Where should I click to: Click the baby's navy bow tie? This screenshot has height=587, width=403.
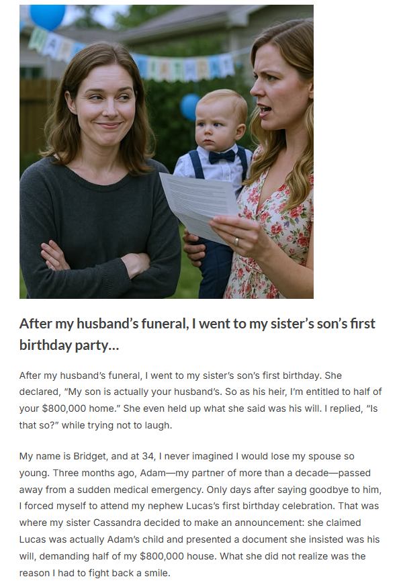pyautogui.click(x=222, y=156)
